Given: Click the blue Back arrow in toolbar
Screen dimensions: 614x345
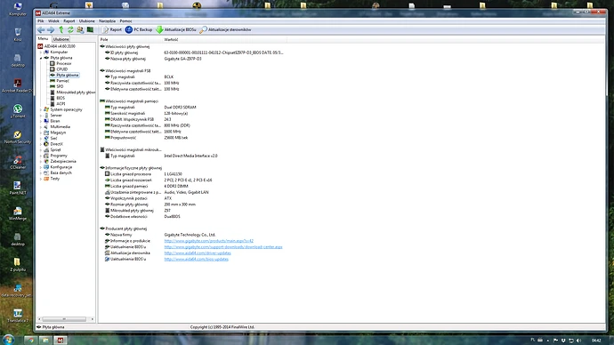Looking at the screenshot, I should click(x=41, y=29).
